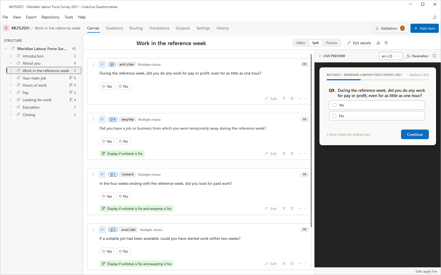
Task: Open the File menu
Action: 5,17
